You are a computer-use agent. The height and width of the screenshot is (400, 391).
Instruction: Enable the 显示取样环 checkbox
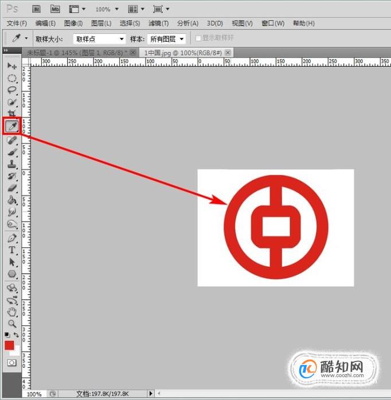click(x=198, y=38)
